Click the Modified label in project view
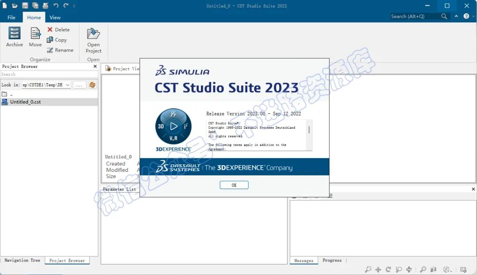The width and height of the screenshot is (477, 275). tap(117, 170)
